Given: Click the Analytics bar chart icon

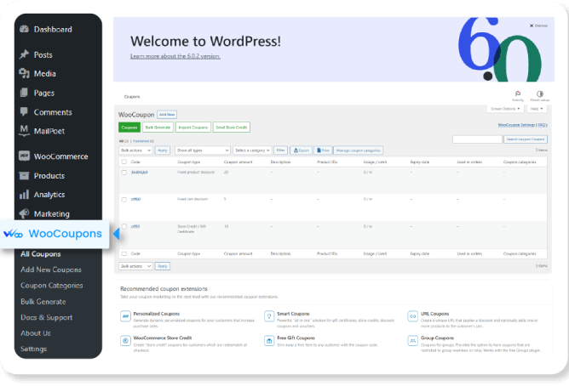Looking at the screenshot, I should 24,195.
